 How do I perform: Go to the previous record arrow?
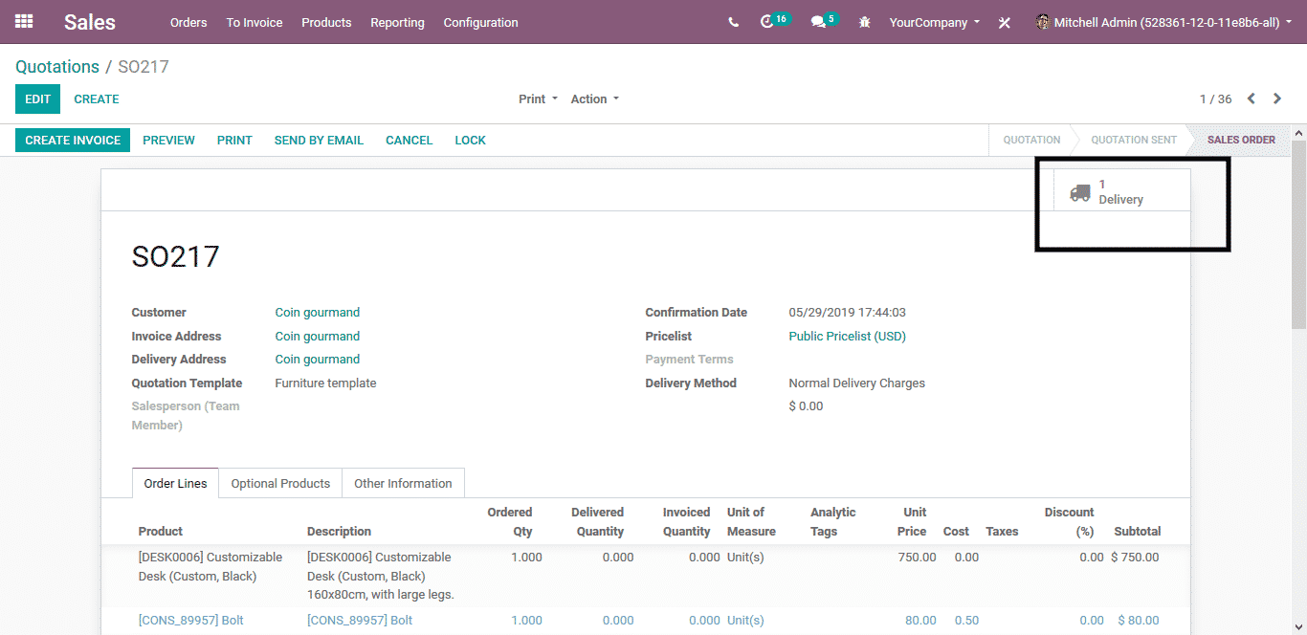(1251, 99)
